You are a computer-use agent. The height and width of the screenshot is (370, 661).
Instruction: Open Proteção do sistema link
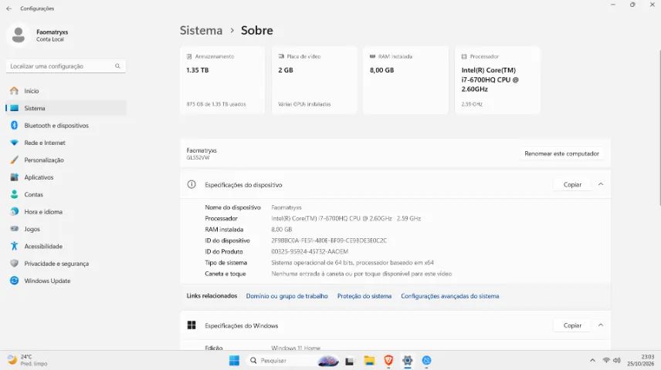click(x=364, y=296)
